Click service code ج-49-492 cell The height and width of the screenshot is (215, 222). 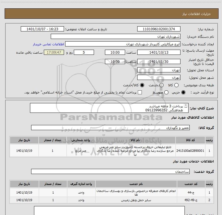click(191, 200)
